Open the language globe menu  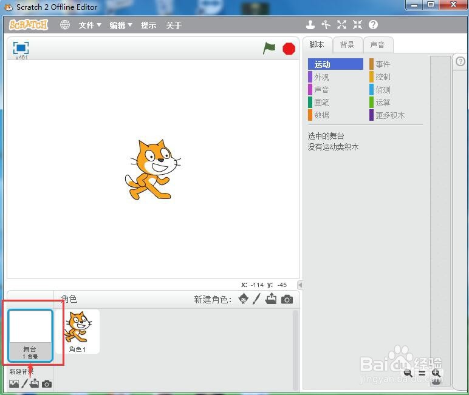[x=65, y=25]
